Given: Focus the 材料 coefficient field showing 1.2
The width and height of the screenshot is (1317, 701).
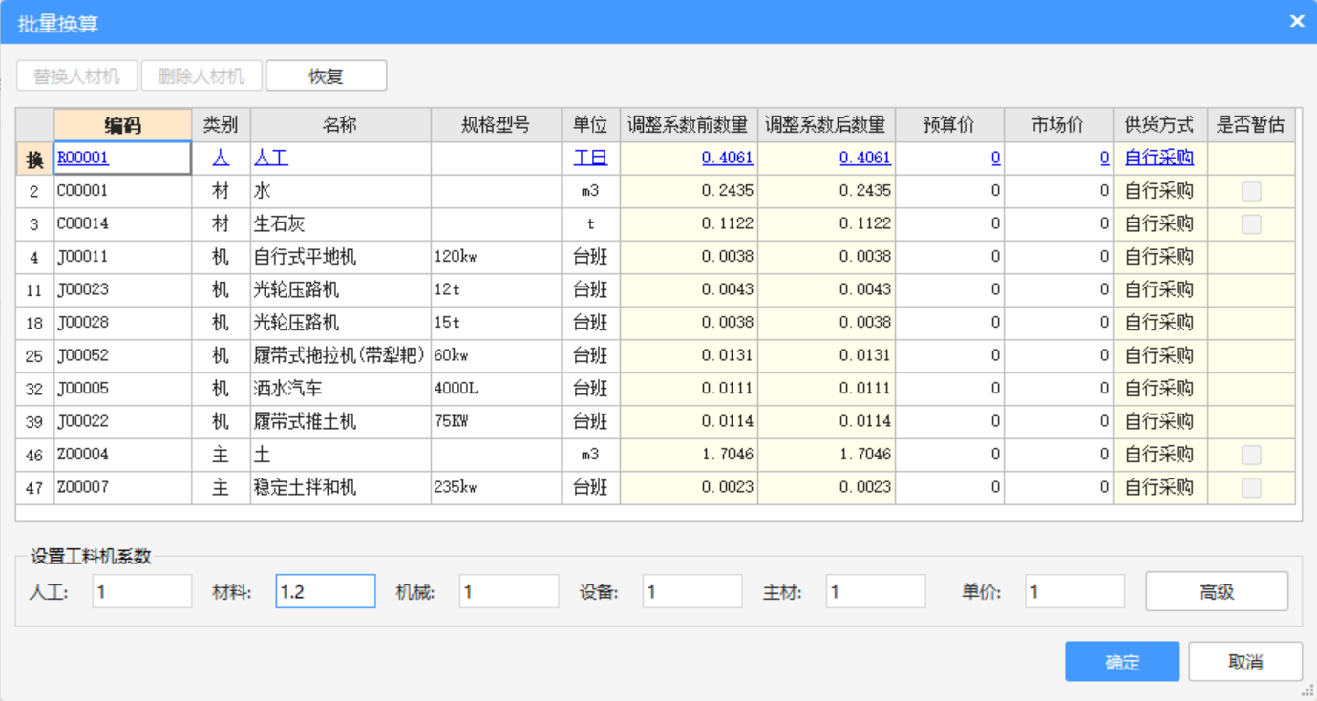Looking at the screenshot, I should point(326,592).
